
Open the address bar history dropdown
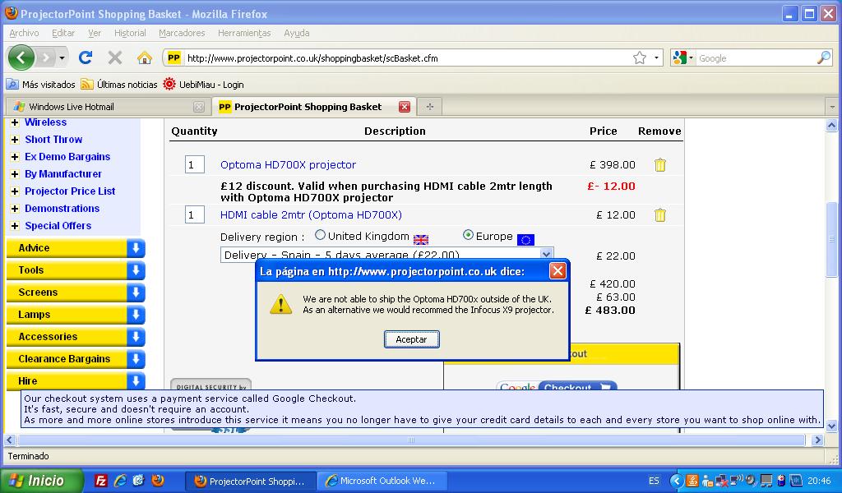(x=656, y=58)
